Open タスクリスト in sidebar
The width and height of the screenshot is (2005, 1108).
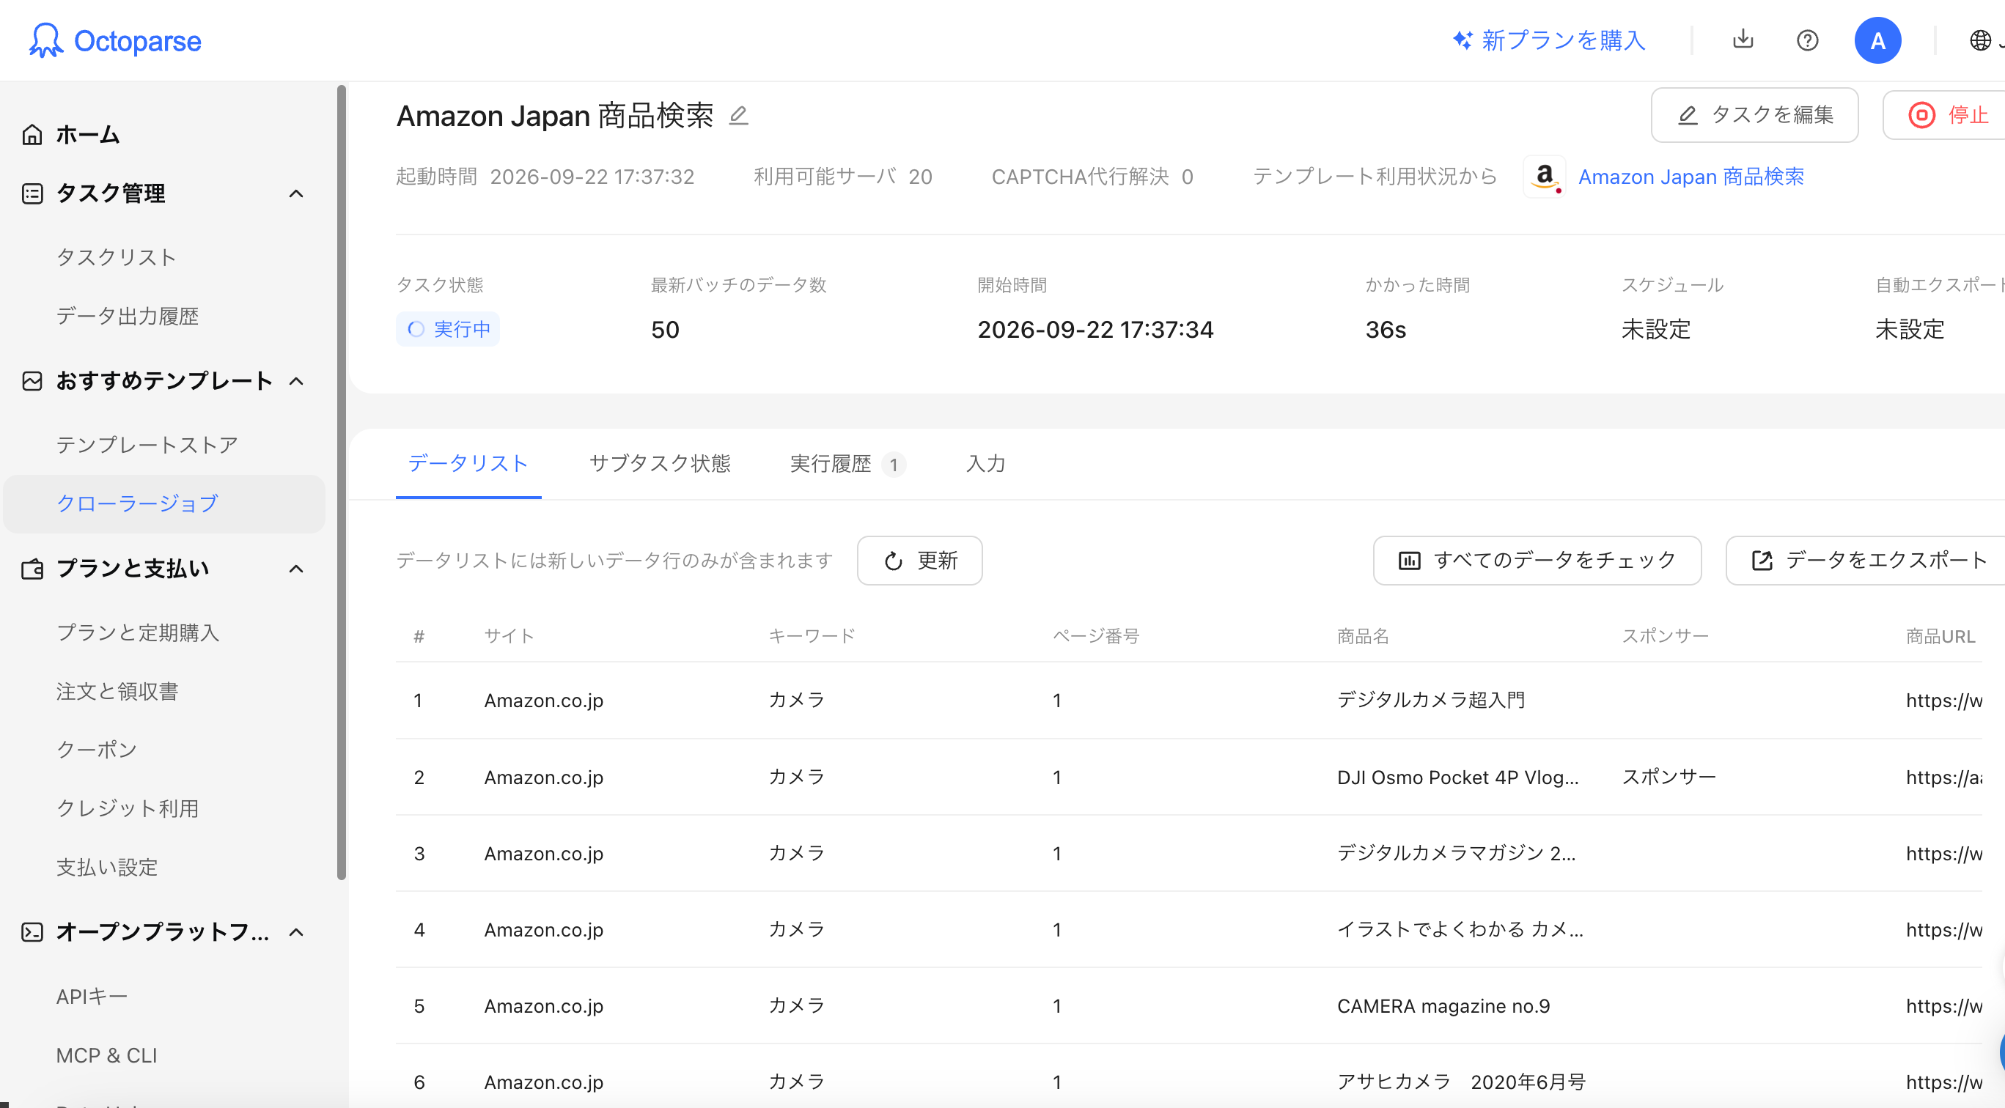coord(116,256)
